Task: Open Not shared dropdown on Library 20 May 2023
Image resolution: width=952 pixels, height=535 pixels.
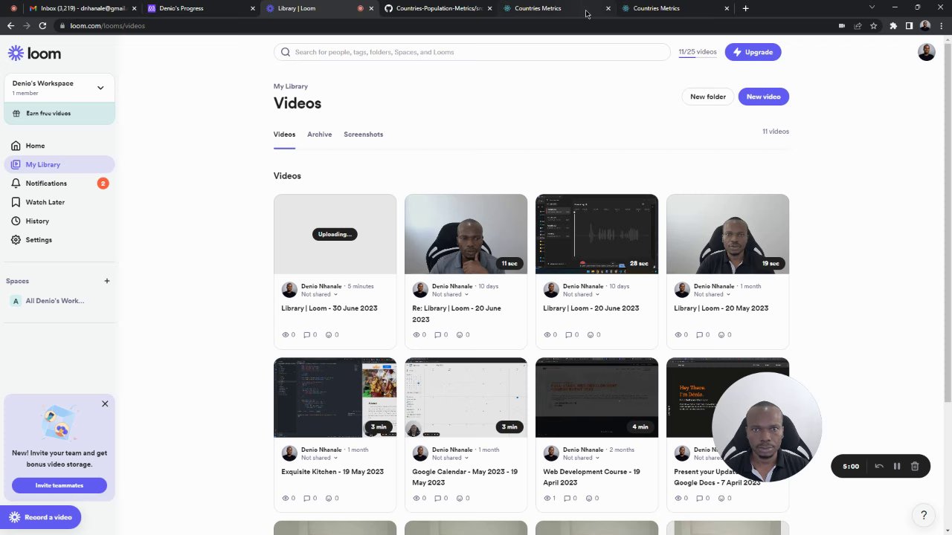Action: 712,294
